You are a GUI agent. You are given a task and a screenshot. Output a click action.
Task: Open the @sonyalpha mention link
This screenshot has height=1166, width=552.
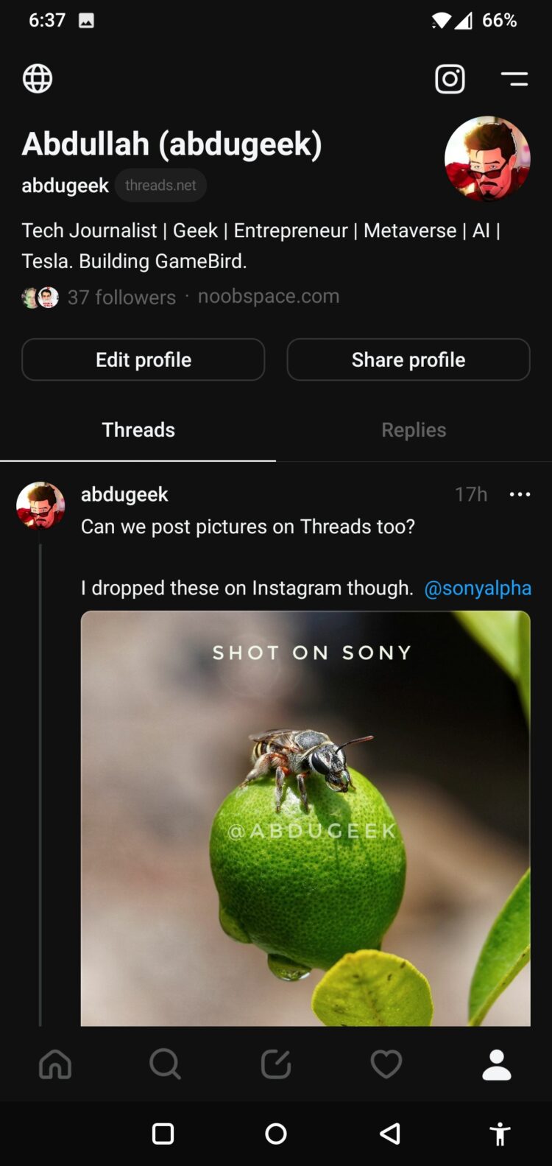coord(478,588)
